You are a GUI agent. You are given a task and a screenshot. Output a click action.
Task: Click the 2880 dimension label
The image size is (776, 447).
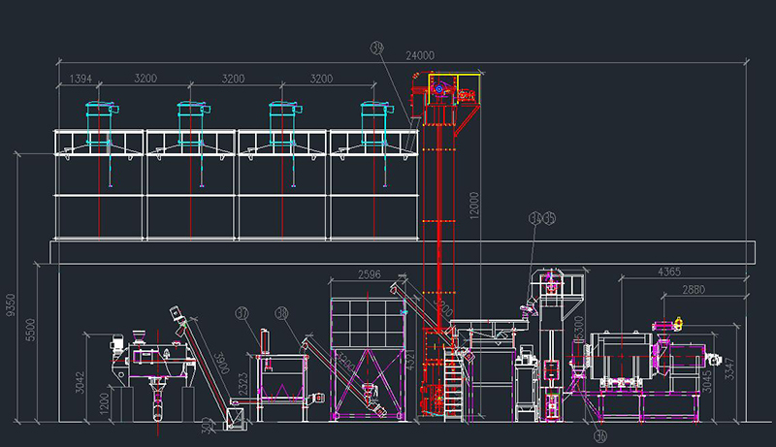coord(693,289)
